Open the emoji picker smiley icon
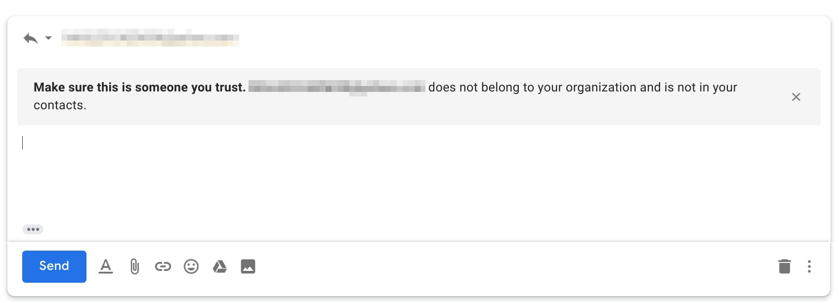This screenshot has width=839, height=303. tap(191, 266)
